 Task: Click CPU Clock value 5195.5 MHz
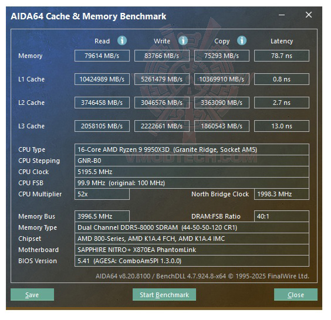pos(192,172)
